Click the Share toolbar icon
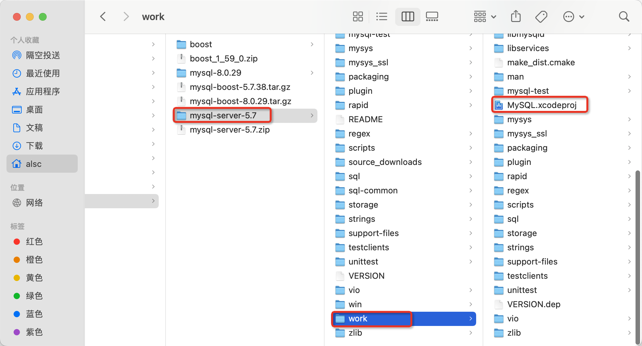The image size is (642, 346). pos(516,16)
